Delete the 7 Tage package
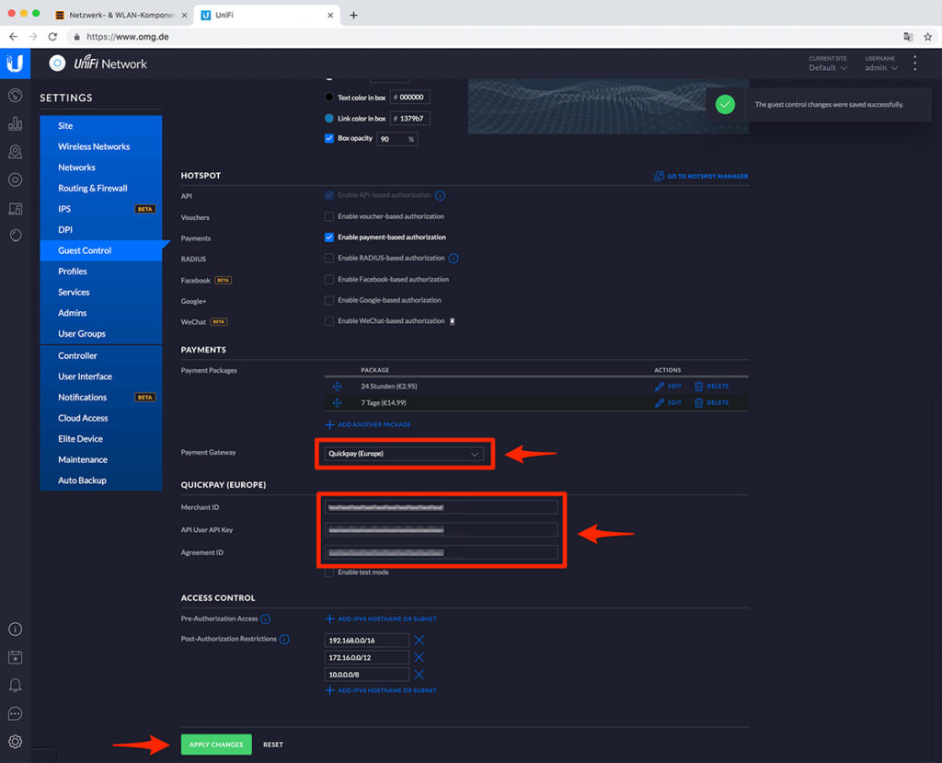Viewport: 942px width, 763px height. (712, 403)
